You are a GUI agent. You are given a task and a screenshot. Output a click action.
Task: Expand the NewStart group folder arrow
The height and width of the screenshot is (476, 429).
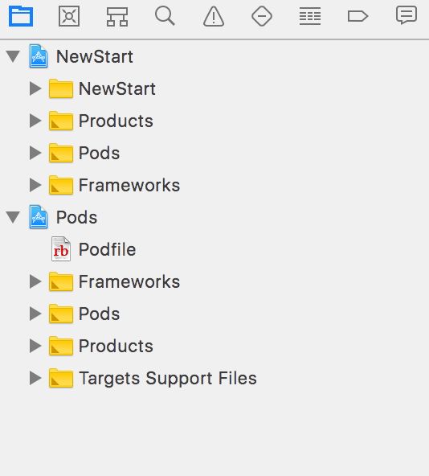point(35,88)
